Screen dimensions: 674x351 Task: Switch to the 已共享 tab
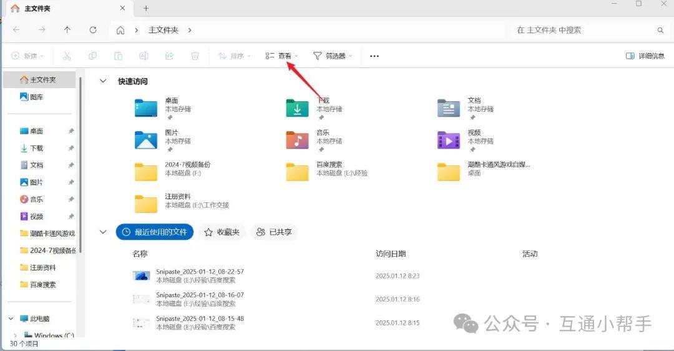click(x=274, y=232)
